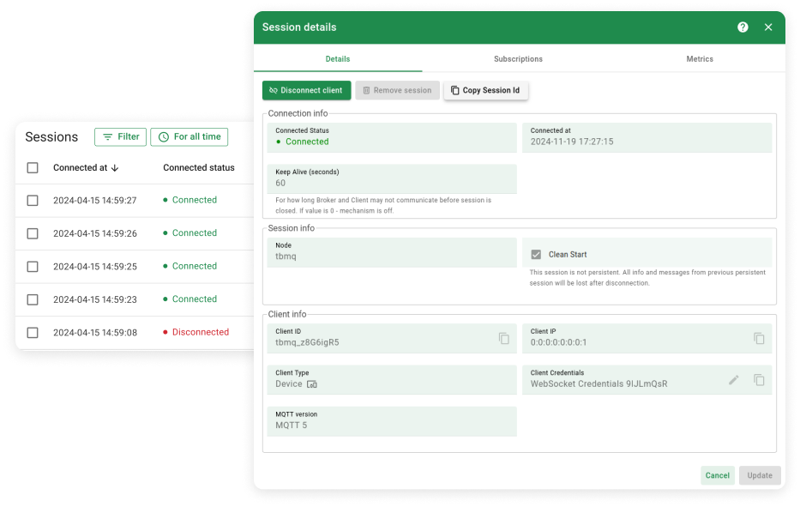Click the Keep Alive seconds field
Screen dimensions: 800x507
[392, 178]
